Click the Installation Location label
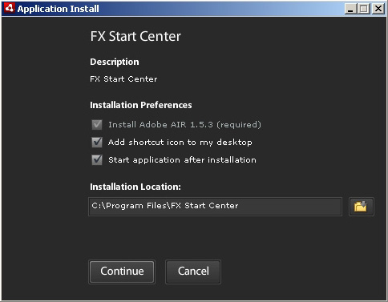This screenshot has height=302, width=388. pyautogui.click(x=135, y=187)
